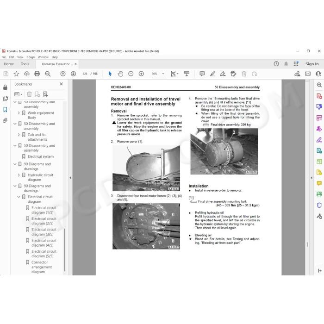Image resolution: width=324 pixels, height=324 pixels.
Task: Click the star bookmark icon in toolbar
Action: [16, 74]
